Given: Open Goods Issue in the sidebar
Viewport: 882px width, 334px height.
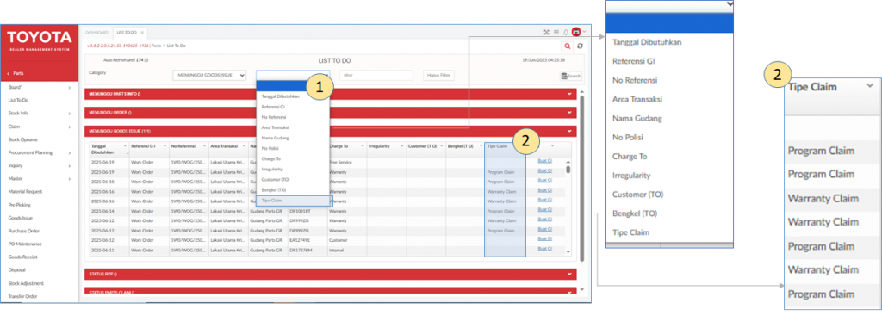Looking at the screenshot, I should coord(40,218).
